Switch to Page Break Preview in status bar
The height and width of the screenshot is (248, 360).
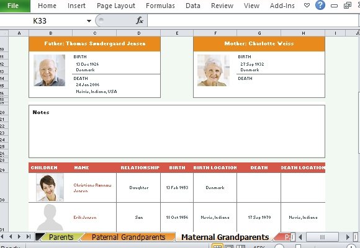pyautogui.click(x=241, y=246)
